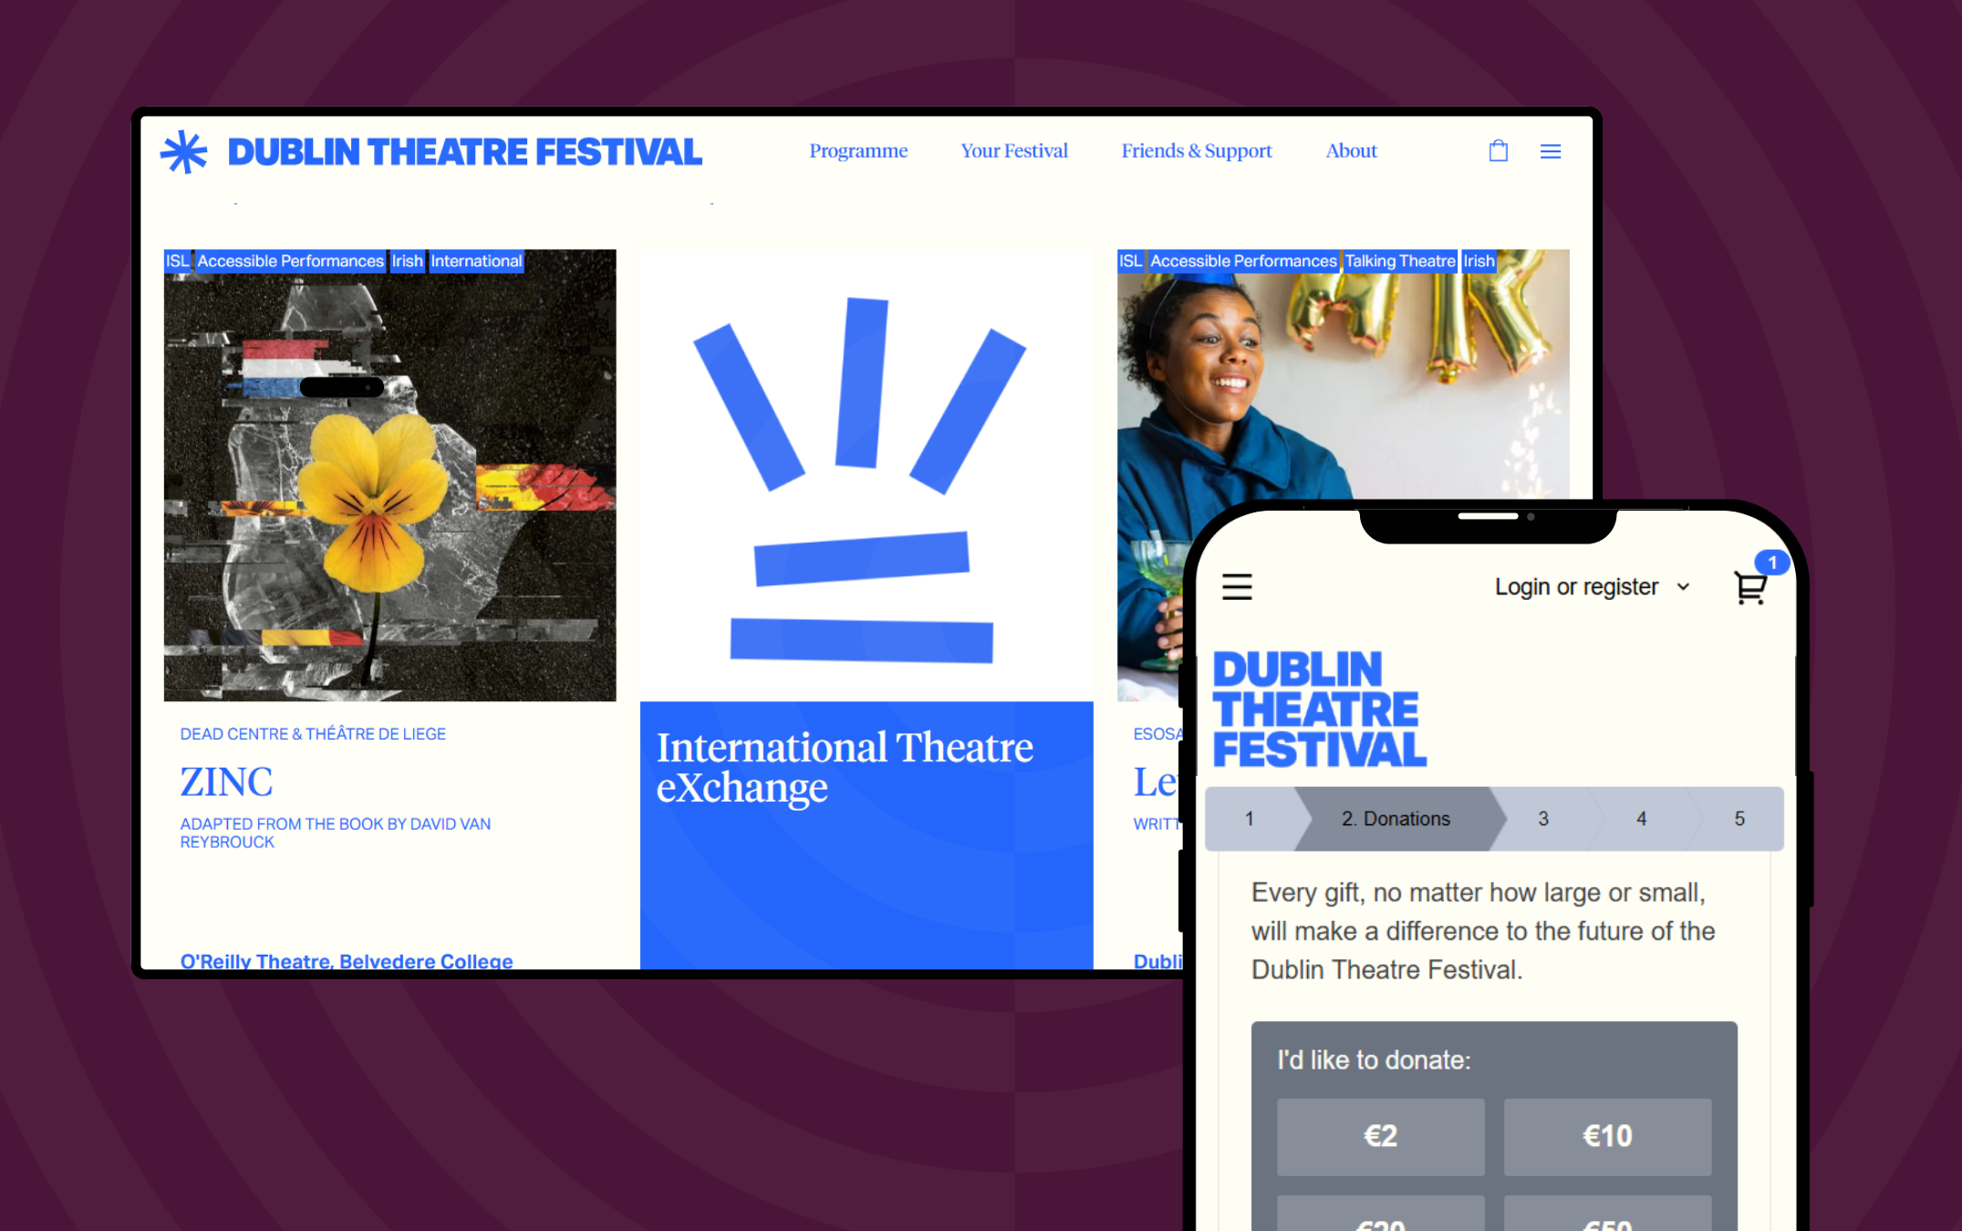
Task: Choose the €10 donation amount
Action: pyautogui.click(x=1607, y=1136)
